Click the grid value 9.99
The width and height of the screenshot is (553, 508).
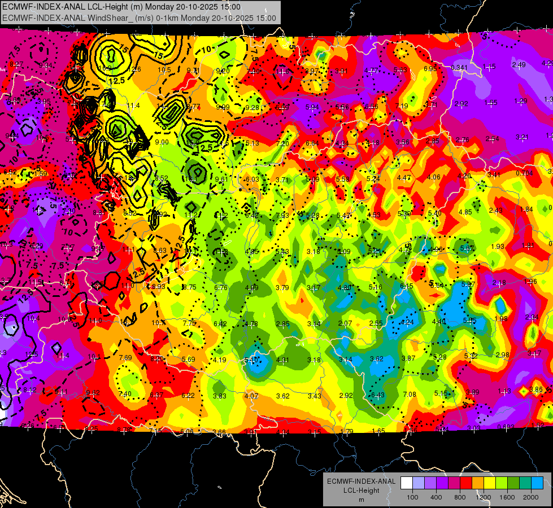(x=223, y=107)
